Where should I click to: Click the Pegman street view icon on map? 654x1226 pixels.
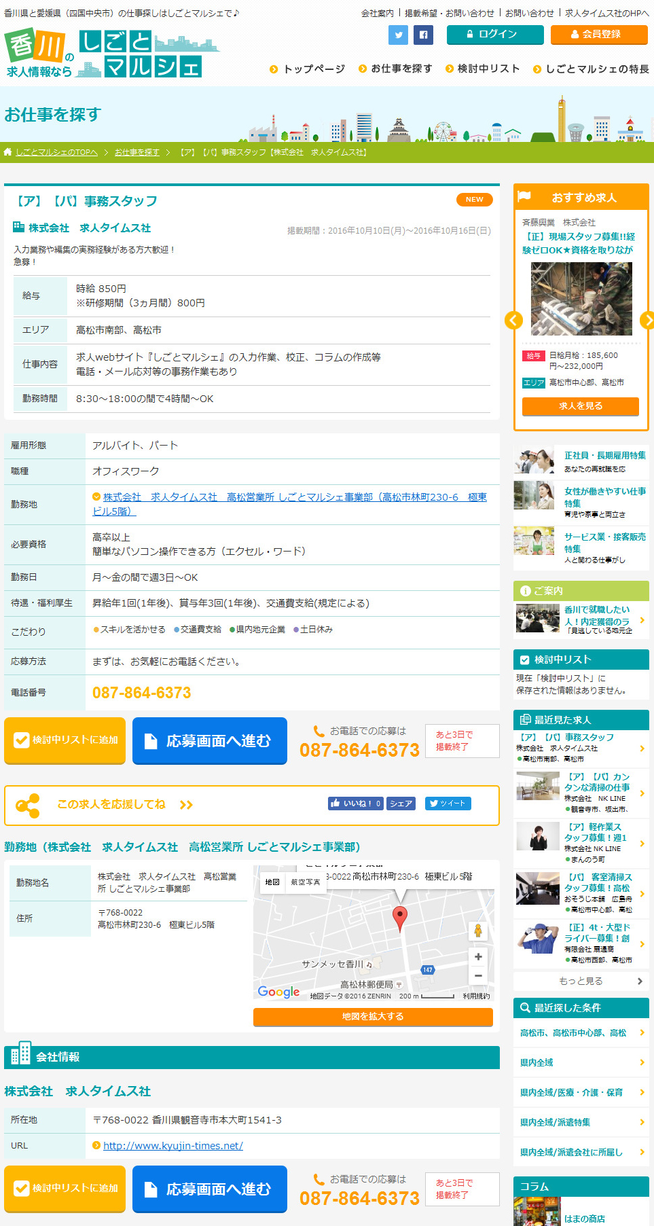478,931
